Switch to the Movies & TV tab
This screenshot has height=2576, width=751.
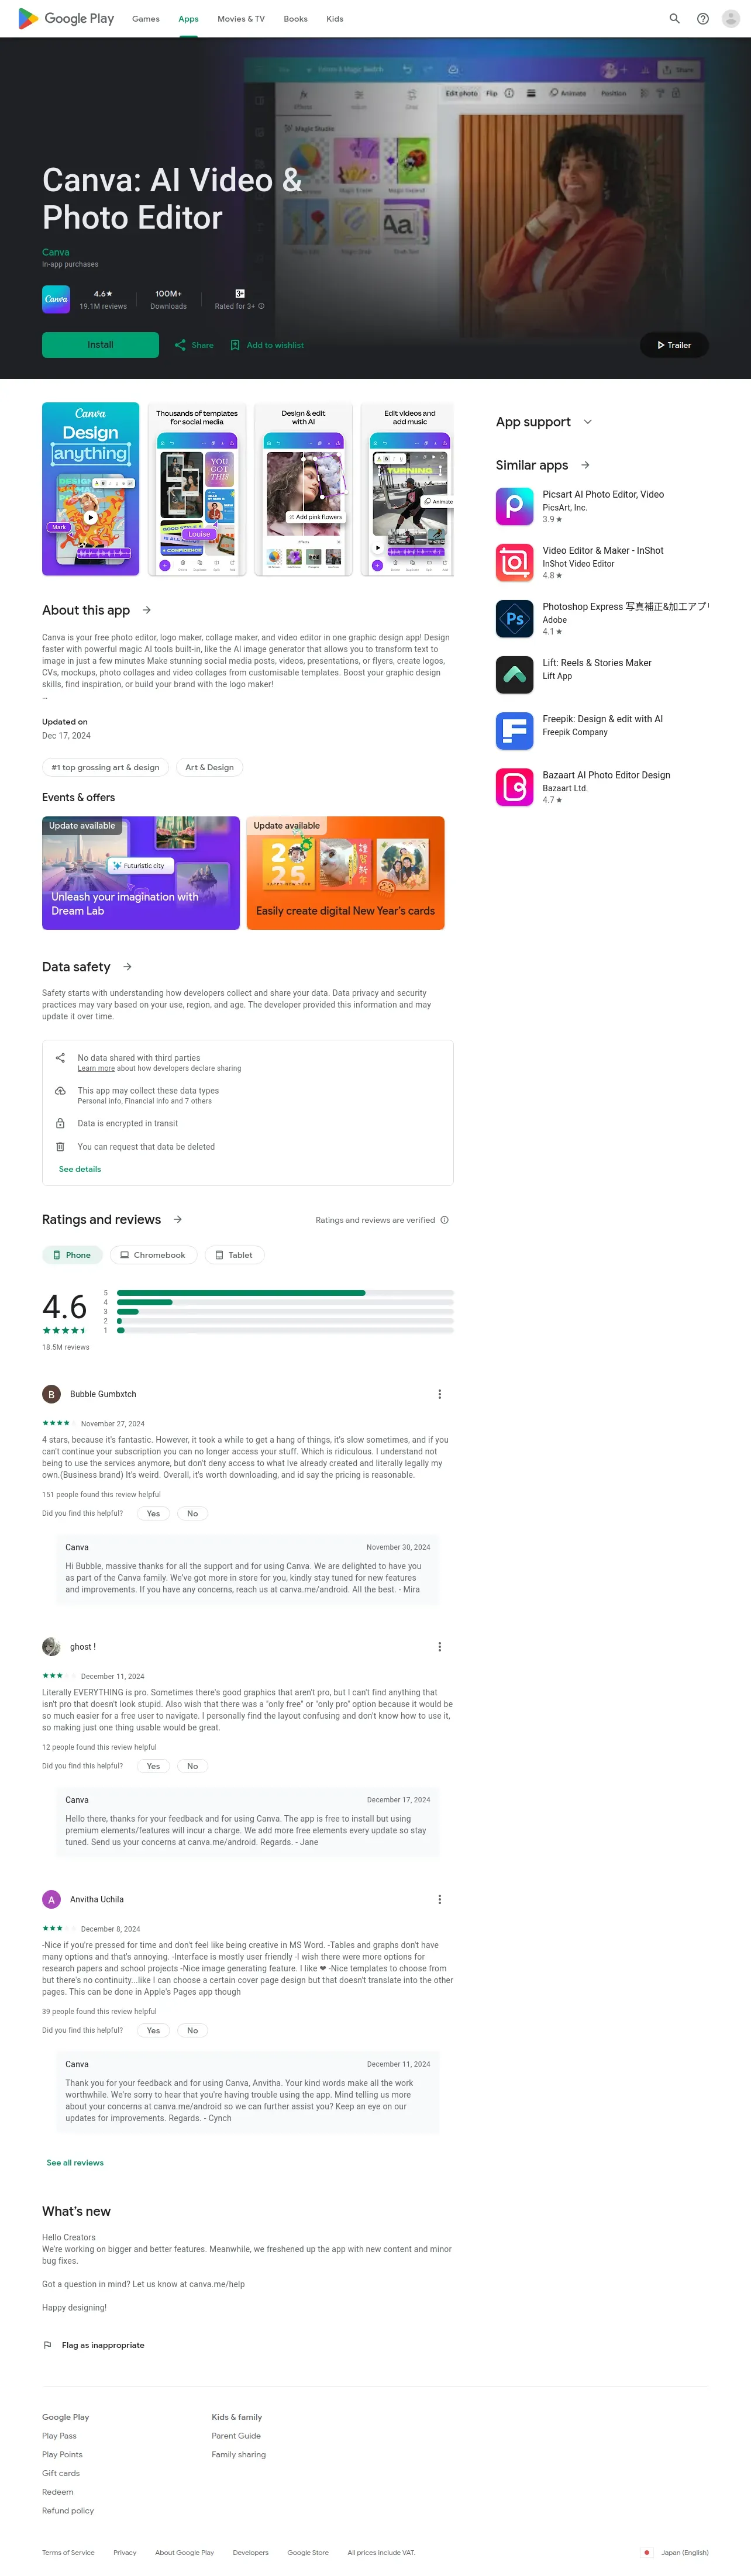[x=241, y=19]
